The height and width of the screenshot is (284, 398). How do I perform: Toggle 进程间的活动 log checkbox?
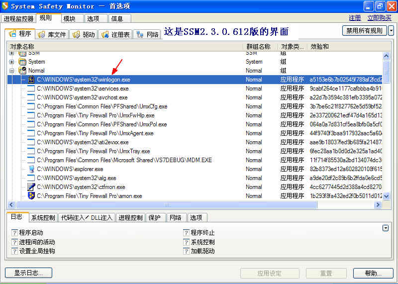[15, 242]
